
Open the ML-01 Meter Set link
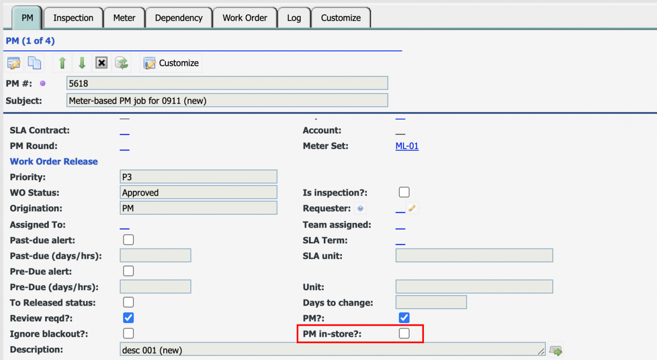(407, 146)
